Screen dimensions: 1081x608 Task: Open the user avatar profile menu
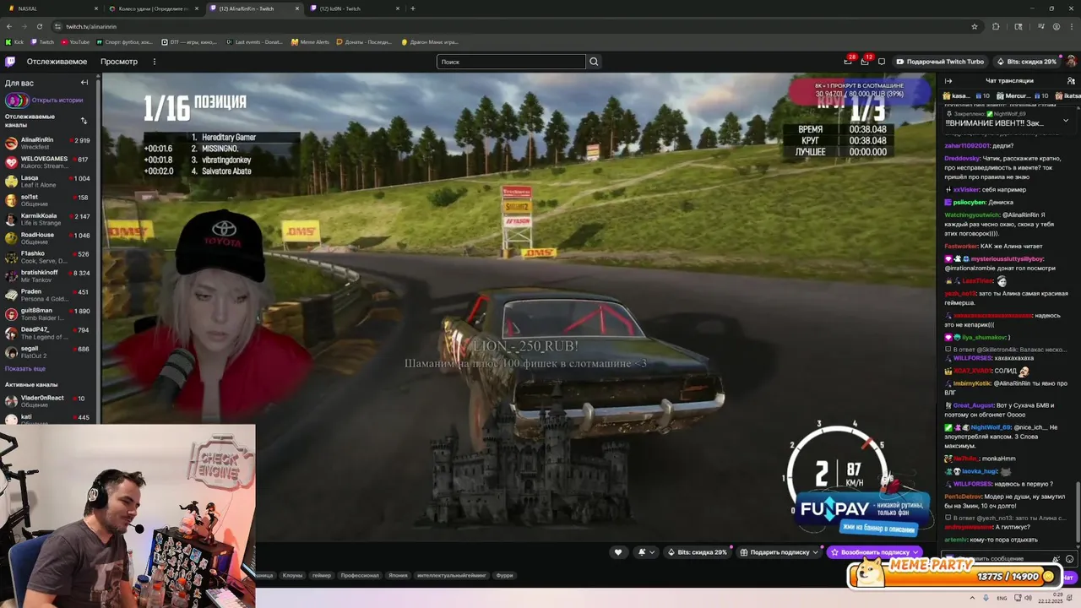point(1072,61)
